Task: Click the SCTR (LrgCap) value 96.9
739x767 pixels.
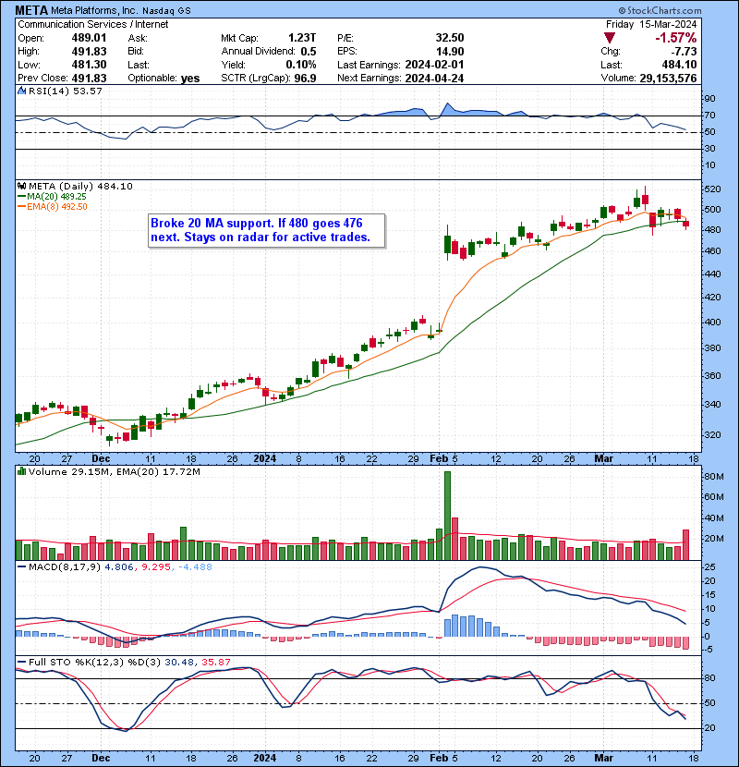Action: [305, 78]
